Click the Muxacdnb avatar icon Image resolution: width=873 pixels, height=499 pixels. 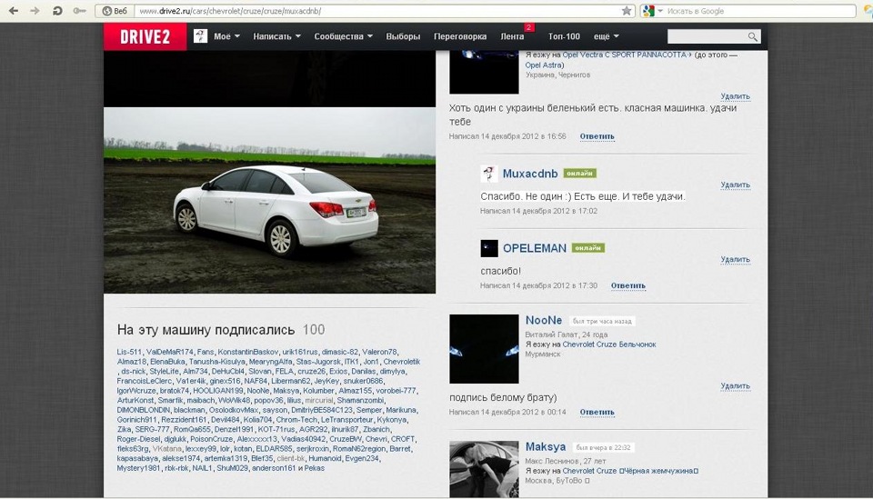click(x=489, y=174)
